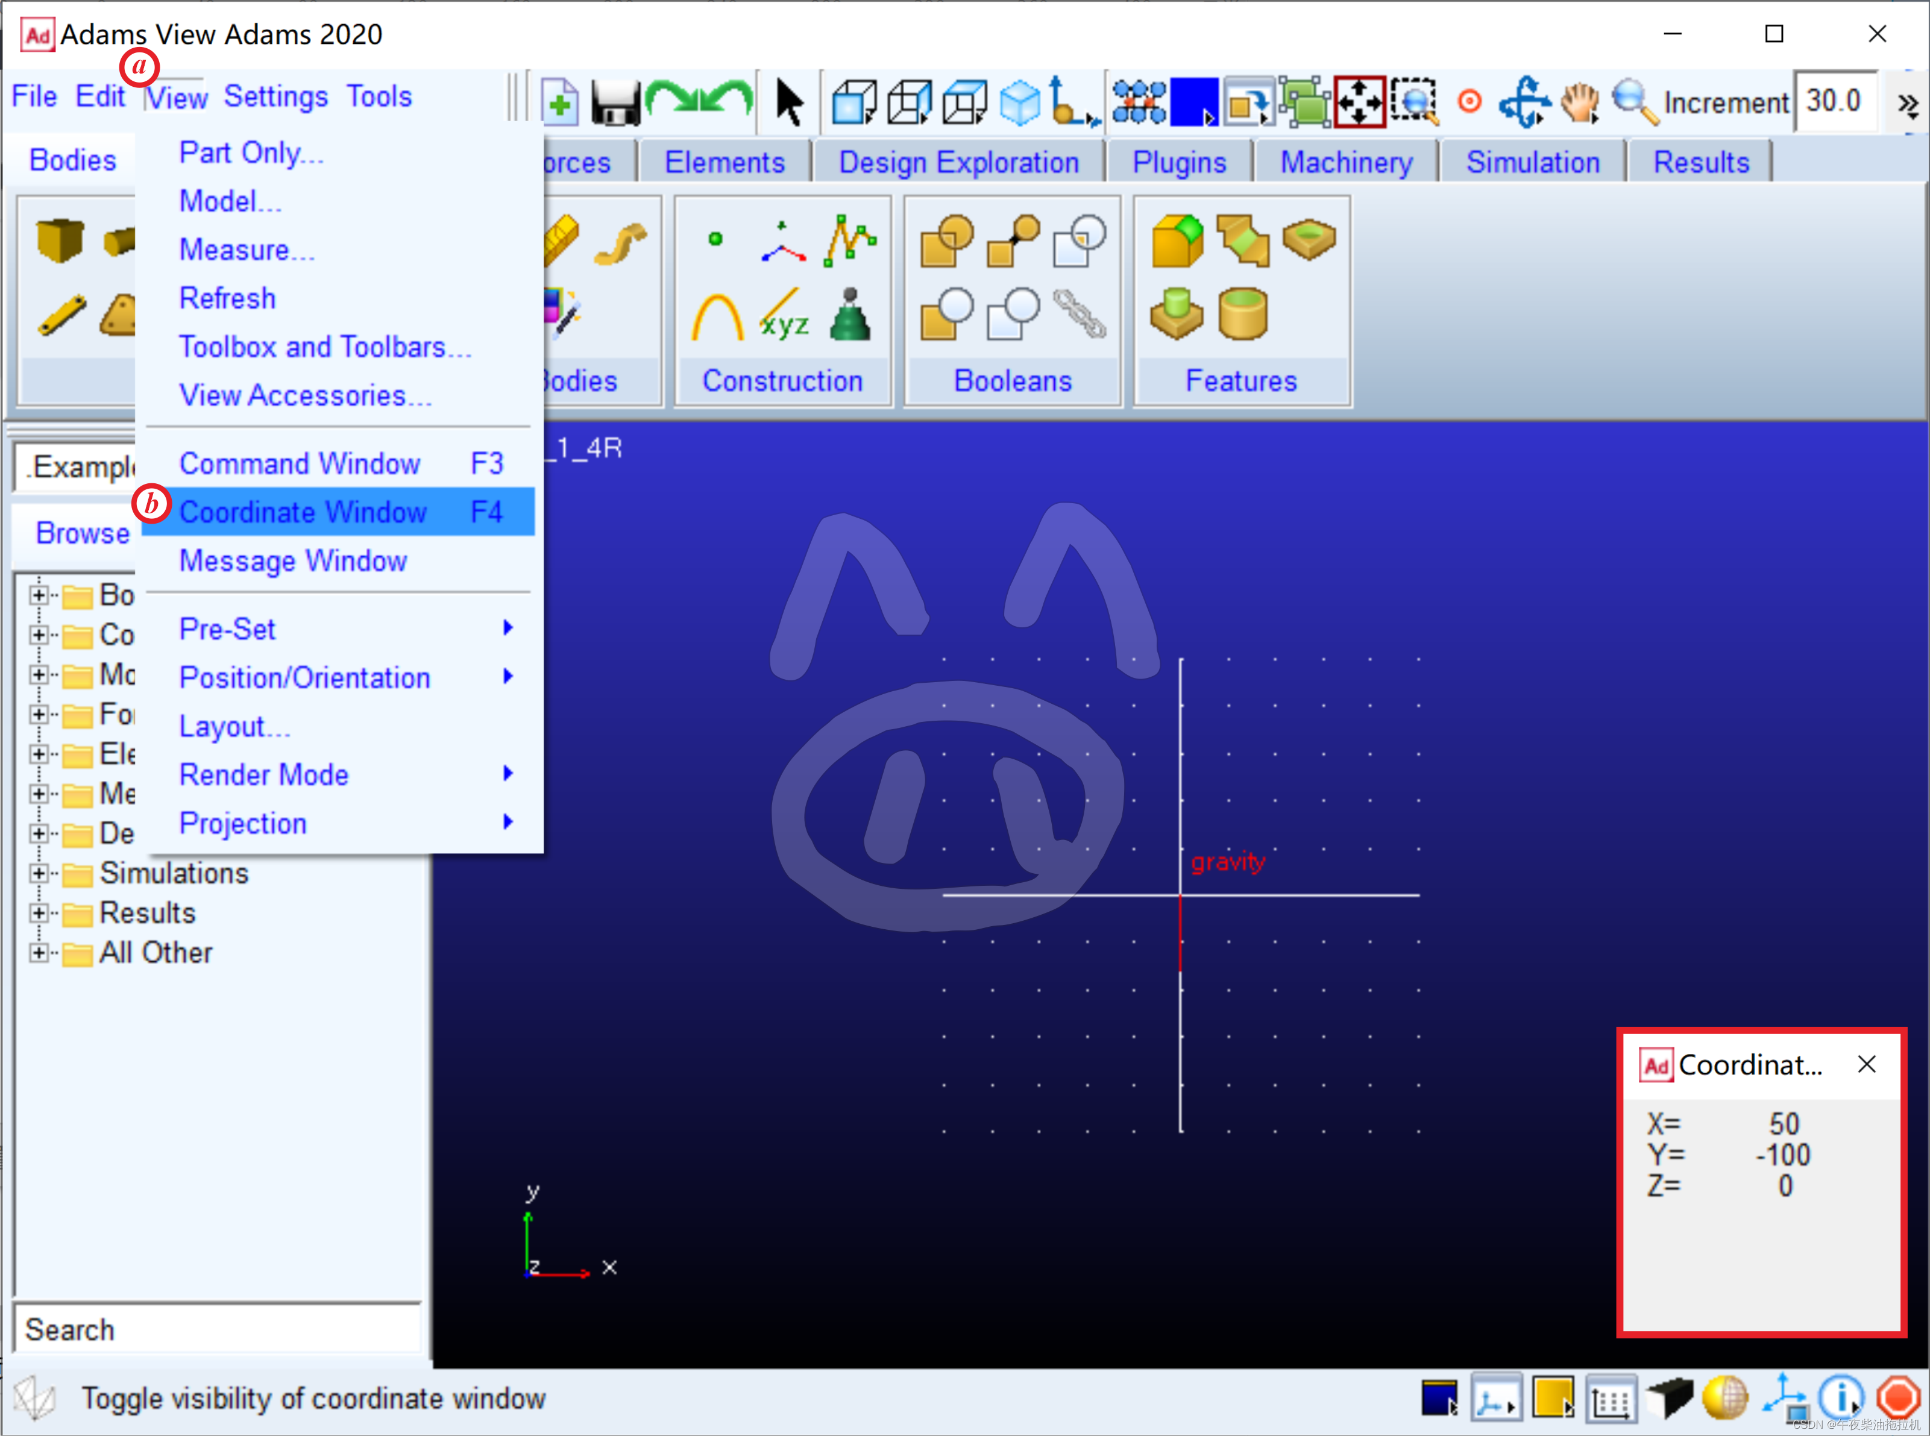Click the Simulation tab in ribbon
This screenshot has width=1930, height=1436.
coord(1533,163)
